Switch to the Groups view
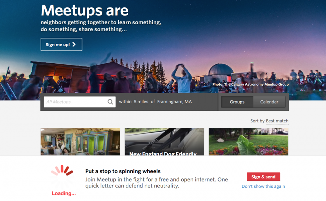Screen dimensions: 326x201 click(x=237, y=102)
